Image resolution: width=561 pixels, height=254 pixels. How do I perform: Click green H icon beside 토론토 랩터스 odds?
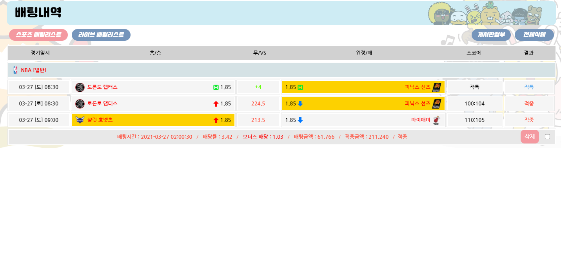click(216, 87)
